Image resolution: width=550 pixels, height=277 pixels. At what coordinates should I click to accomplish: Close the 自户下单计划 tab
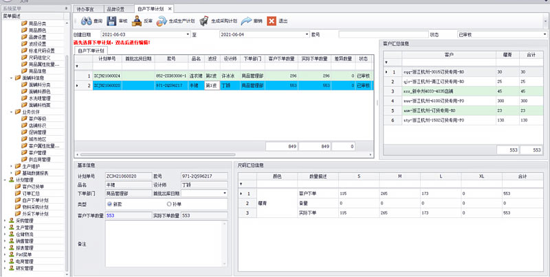pos(171,8)
